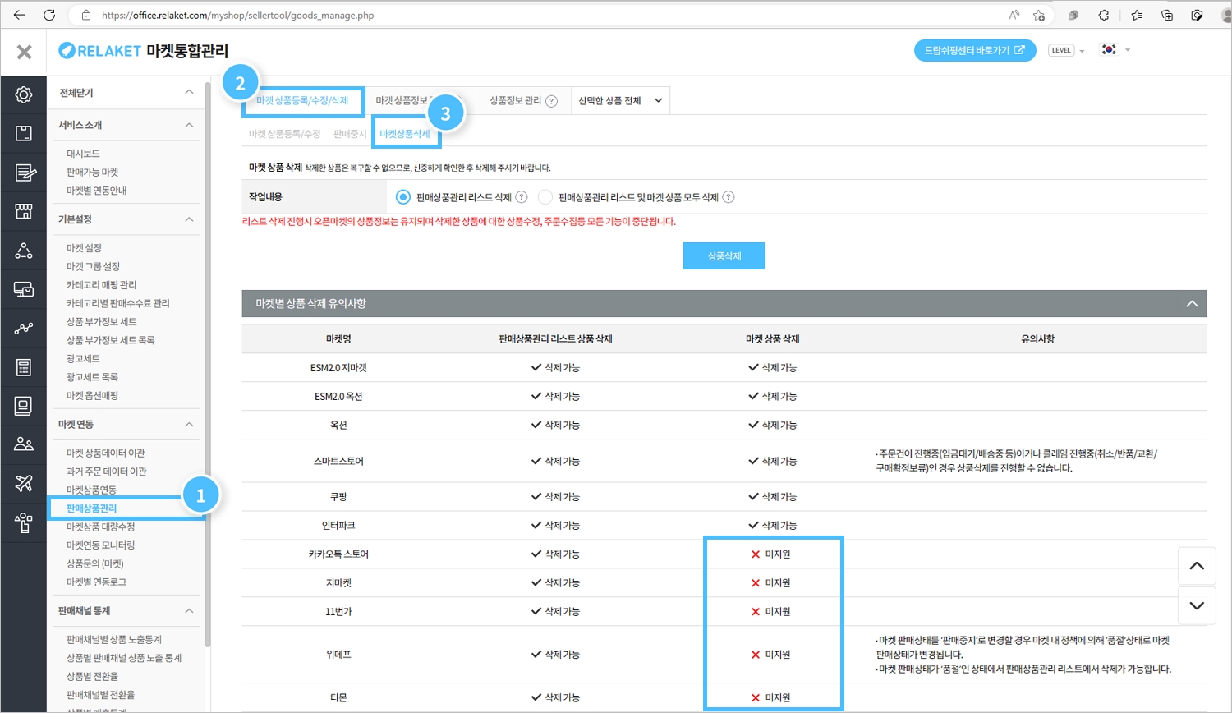Open the 선택한 상품 전체 dropdown
Screen dimensions: 1232x713
620,100
